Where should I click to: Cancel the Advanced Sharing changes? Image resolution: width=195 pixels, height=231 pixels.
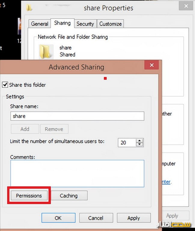[x=96, y=218]
